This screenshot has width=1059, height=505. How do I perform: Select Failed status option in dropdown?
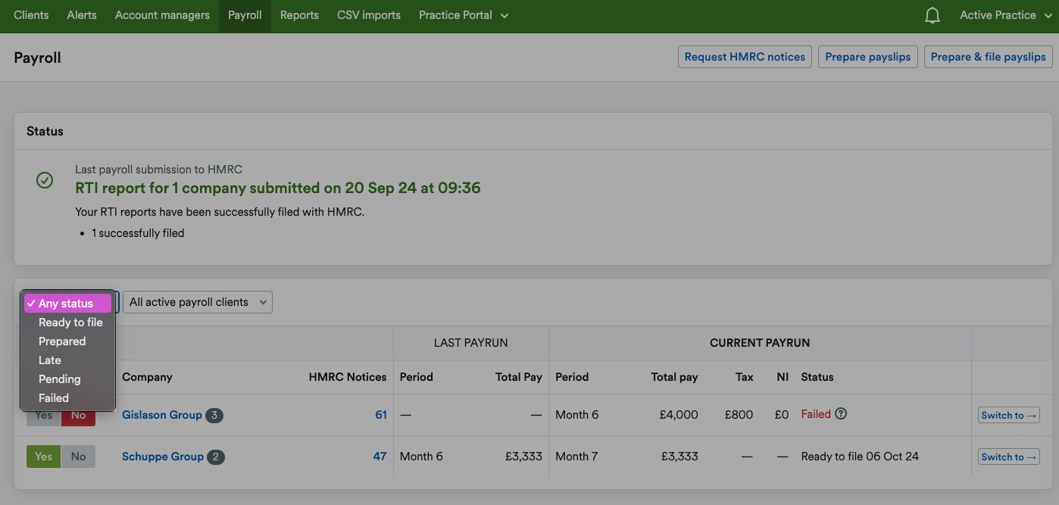[67, 398]
